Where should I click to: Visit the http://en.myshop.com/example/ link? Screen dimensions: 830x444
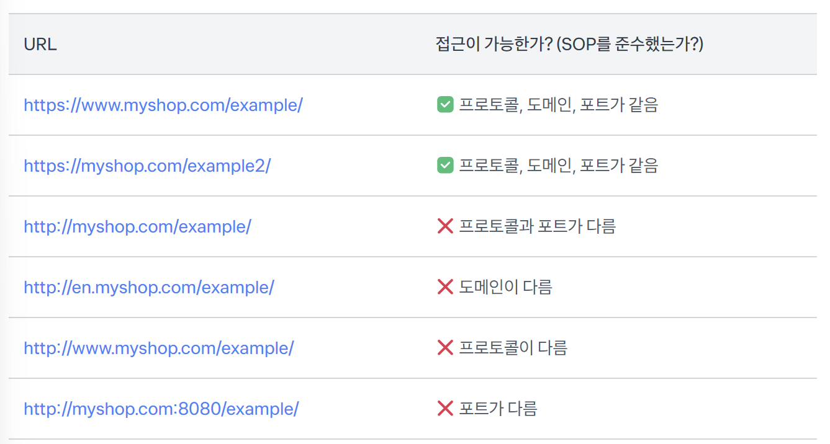click(x=149, y=288)
